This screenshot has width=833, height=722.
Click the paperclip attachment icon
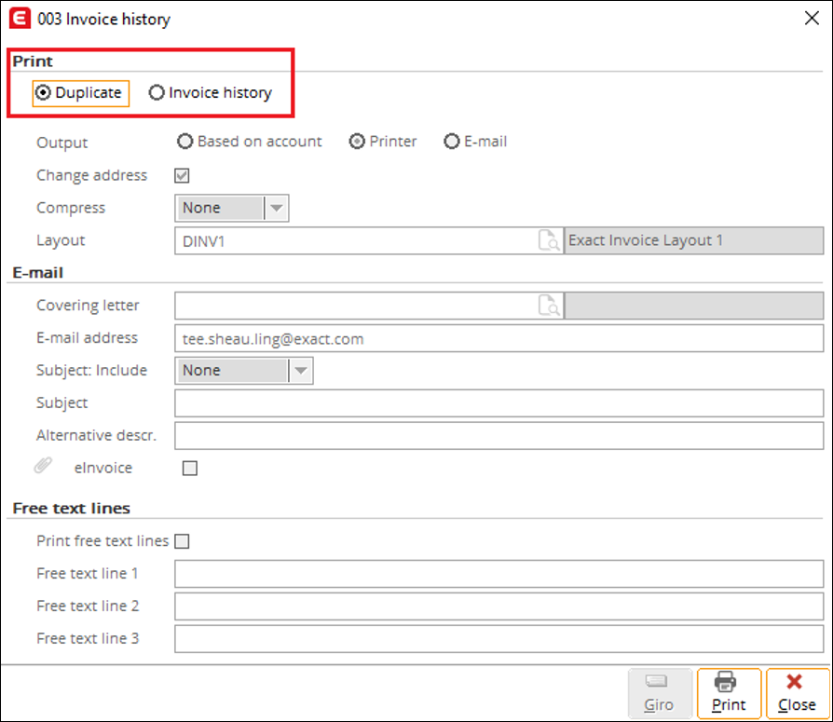(x=43, y=466)
